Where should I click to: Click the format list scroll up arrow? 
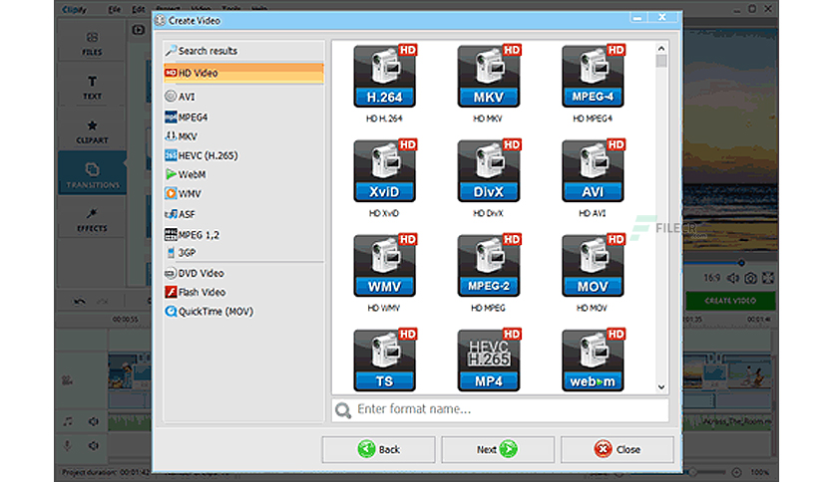[661, 49]
